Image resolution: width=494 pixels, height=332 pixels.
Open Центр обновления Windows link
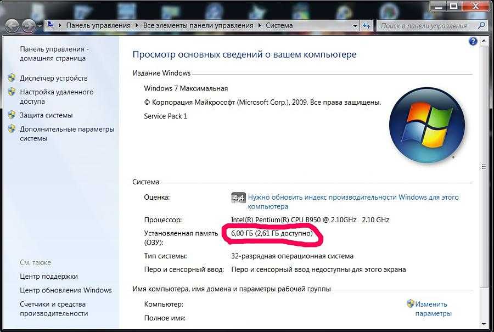(x=66, y=290)
